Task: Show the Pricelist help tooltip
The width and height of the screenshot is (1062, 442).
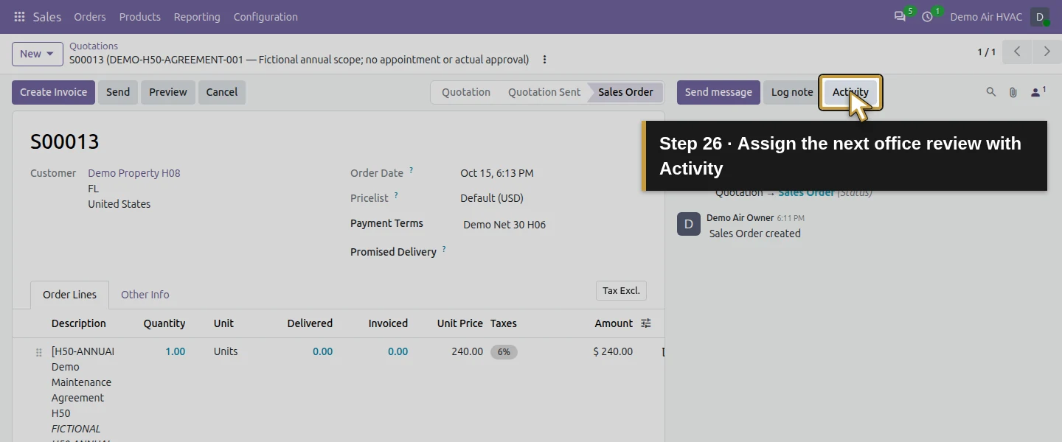Action: tap(396, 196)
